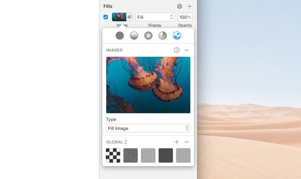Open Fills settings gear

pyautogui.click(x=180, y=6)
